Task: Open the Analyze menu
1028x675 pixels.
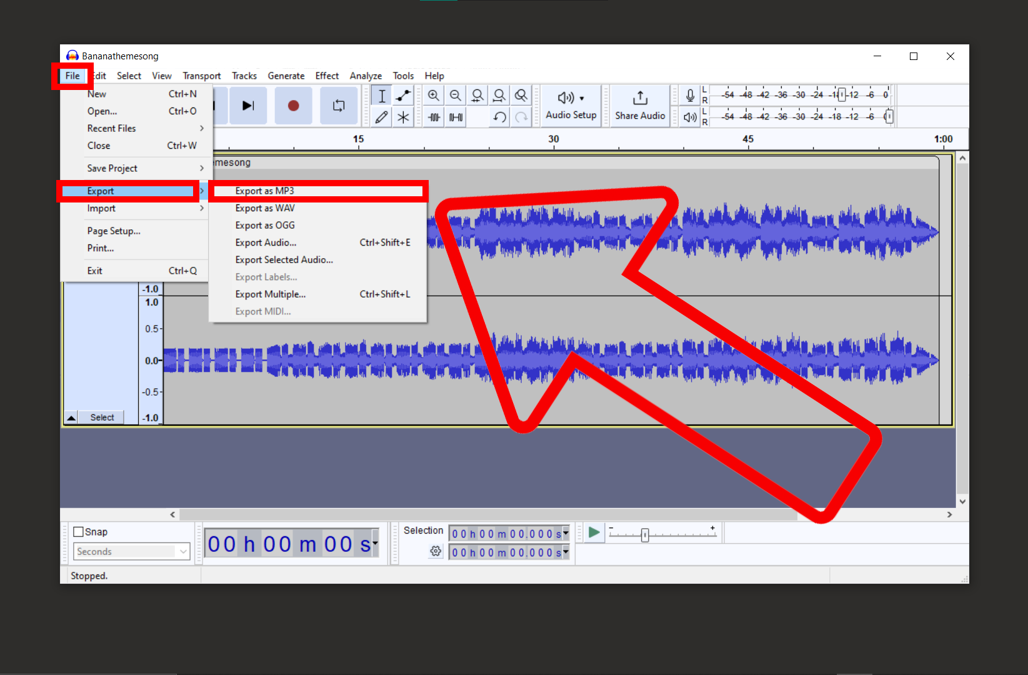Action: tap(366, 76)
